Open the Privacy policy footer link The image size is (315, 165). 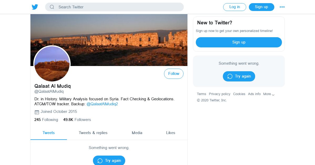click(219, 94)
